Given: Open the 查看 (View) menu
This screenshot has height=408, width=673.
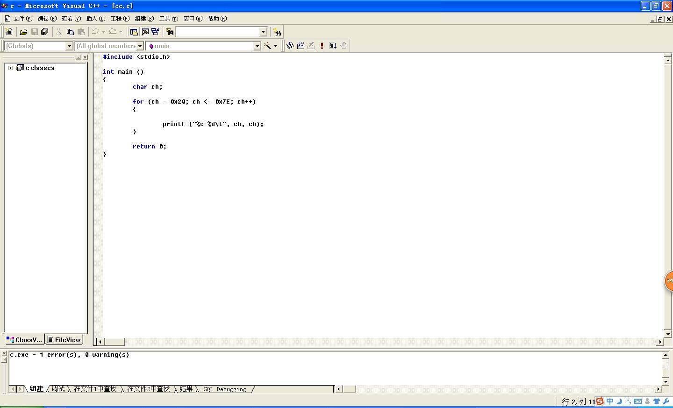Looking at the screenshot, I should (x=71, y=19).
